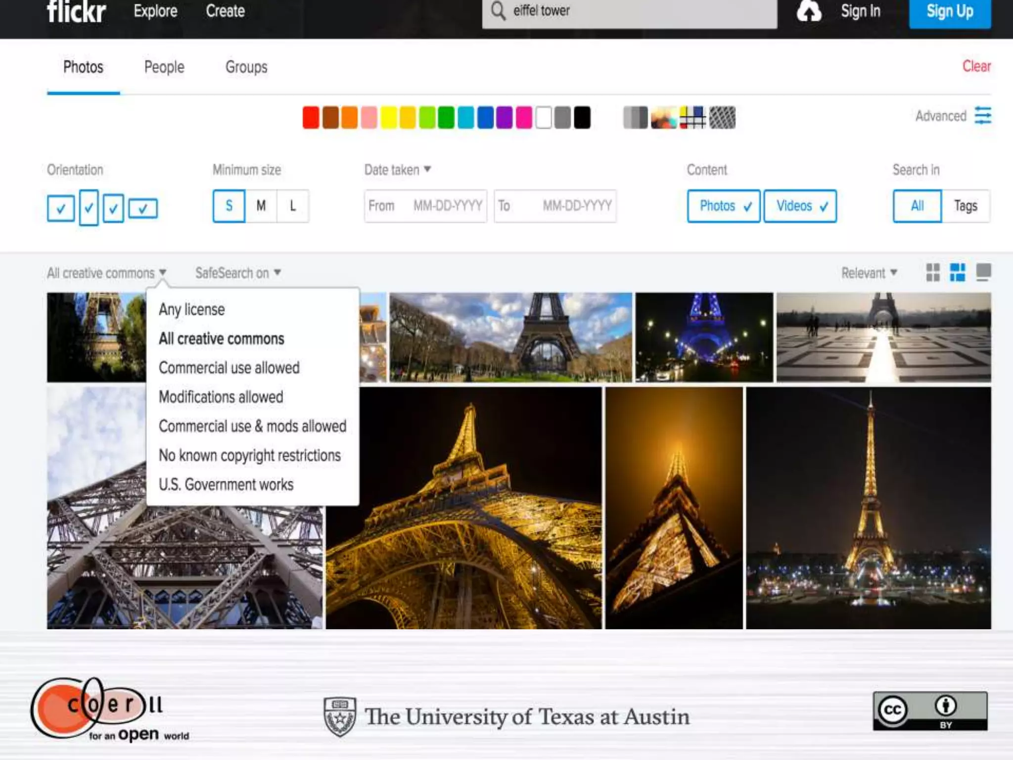Toggle the Videos content checkbox
The width and height of the screenshot is (1013, 760).
[800, 206]
